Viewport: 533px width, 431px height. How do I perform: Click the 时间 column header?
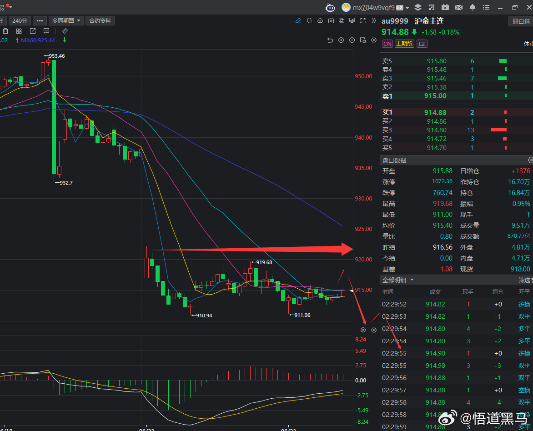click(x=388, y=292)
